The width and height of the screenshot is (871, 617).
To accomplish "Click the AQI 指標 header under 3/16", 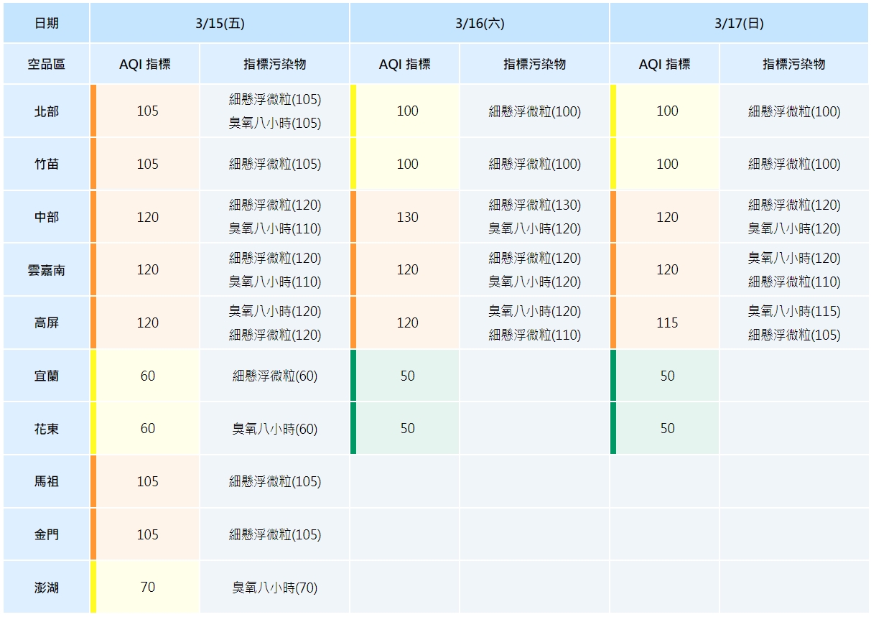I will point(405,64).
